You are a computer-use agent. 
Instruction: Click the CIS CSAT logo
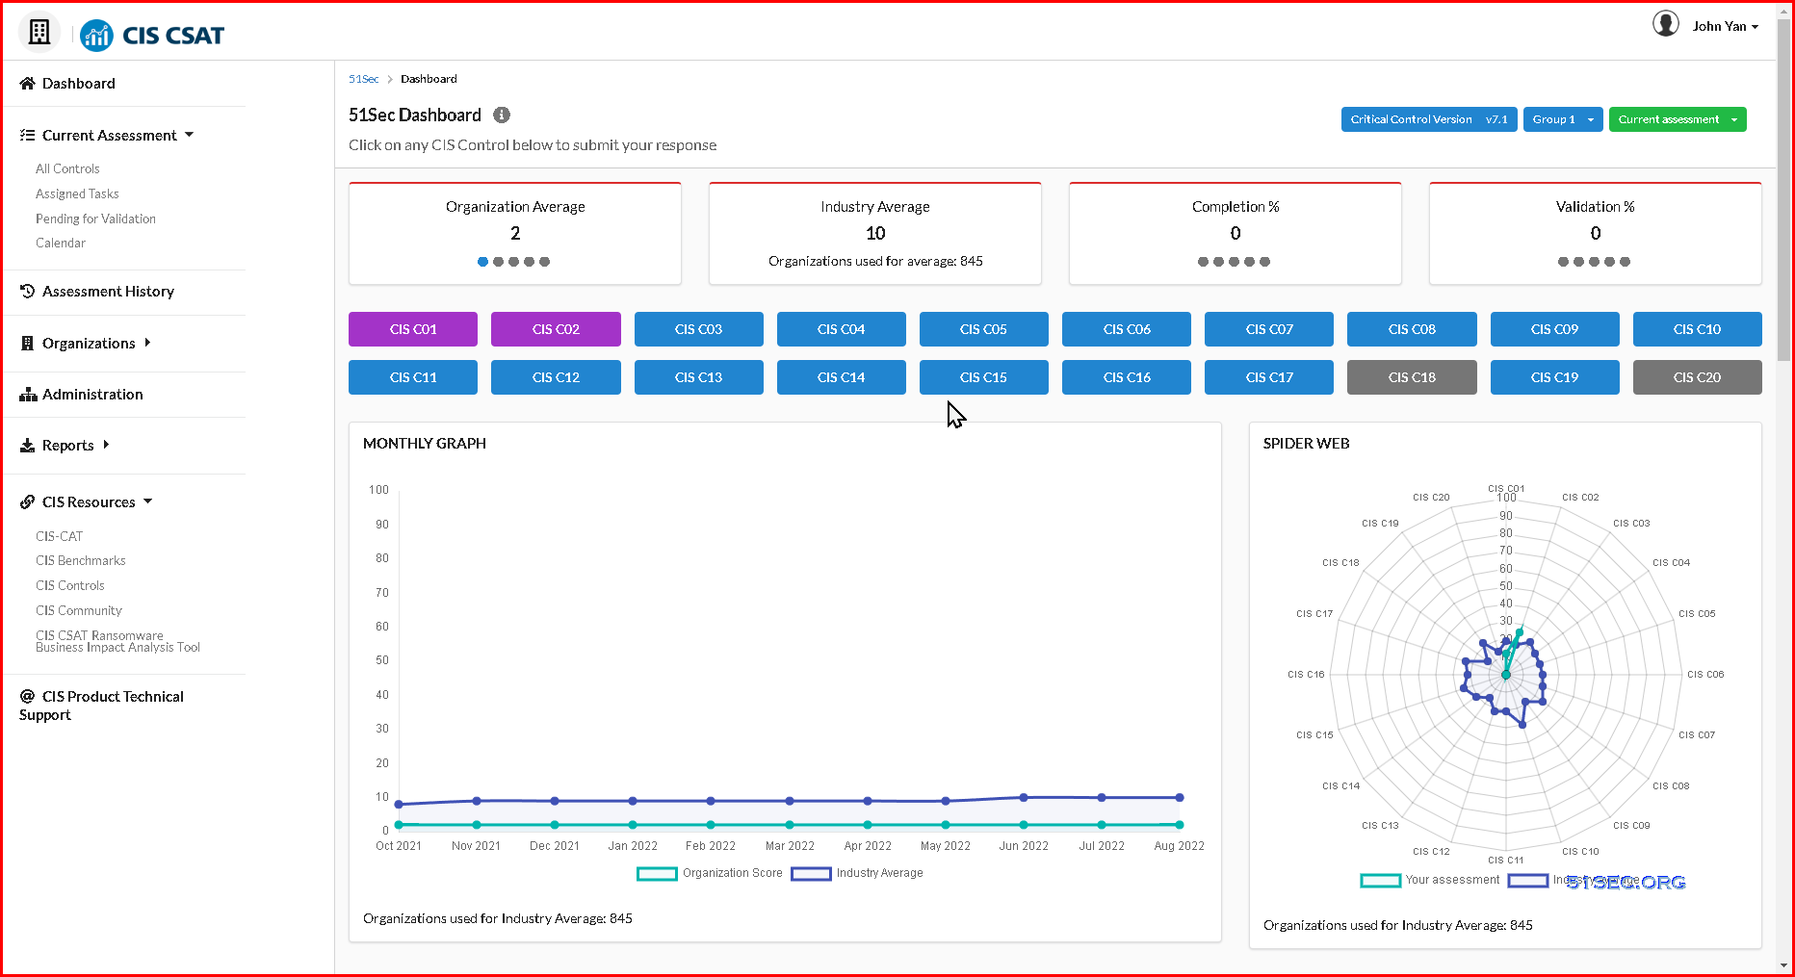pos(152,36)
